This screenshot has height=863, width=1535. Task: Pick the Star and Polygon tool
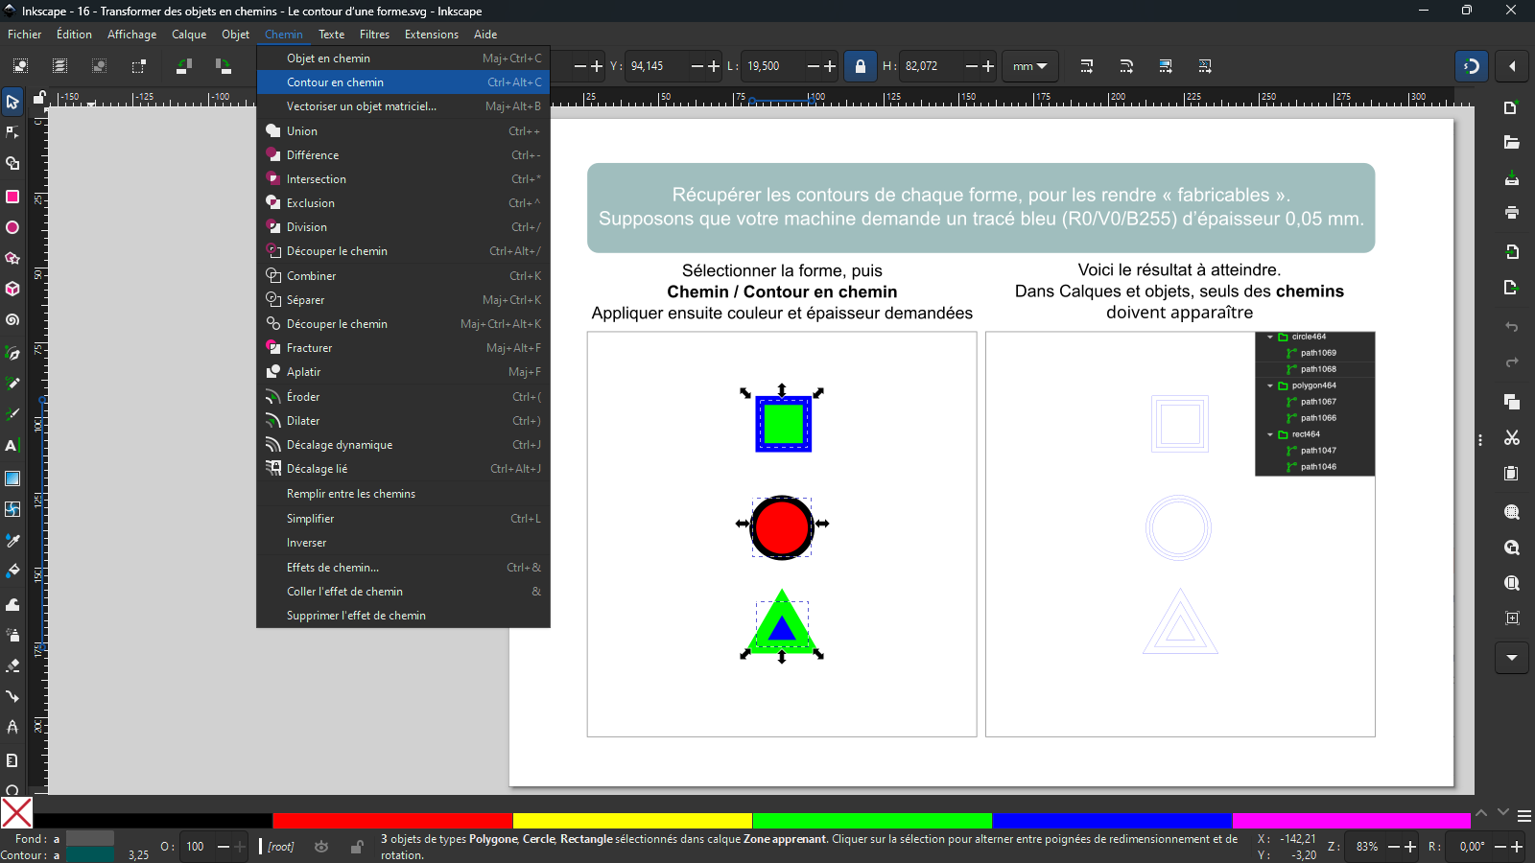pyautogui.click(x=12, y=258)
